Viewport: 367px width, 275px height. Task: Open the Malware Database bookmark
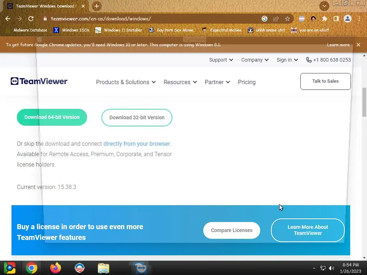point(30,30)
